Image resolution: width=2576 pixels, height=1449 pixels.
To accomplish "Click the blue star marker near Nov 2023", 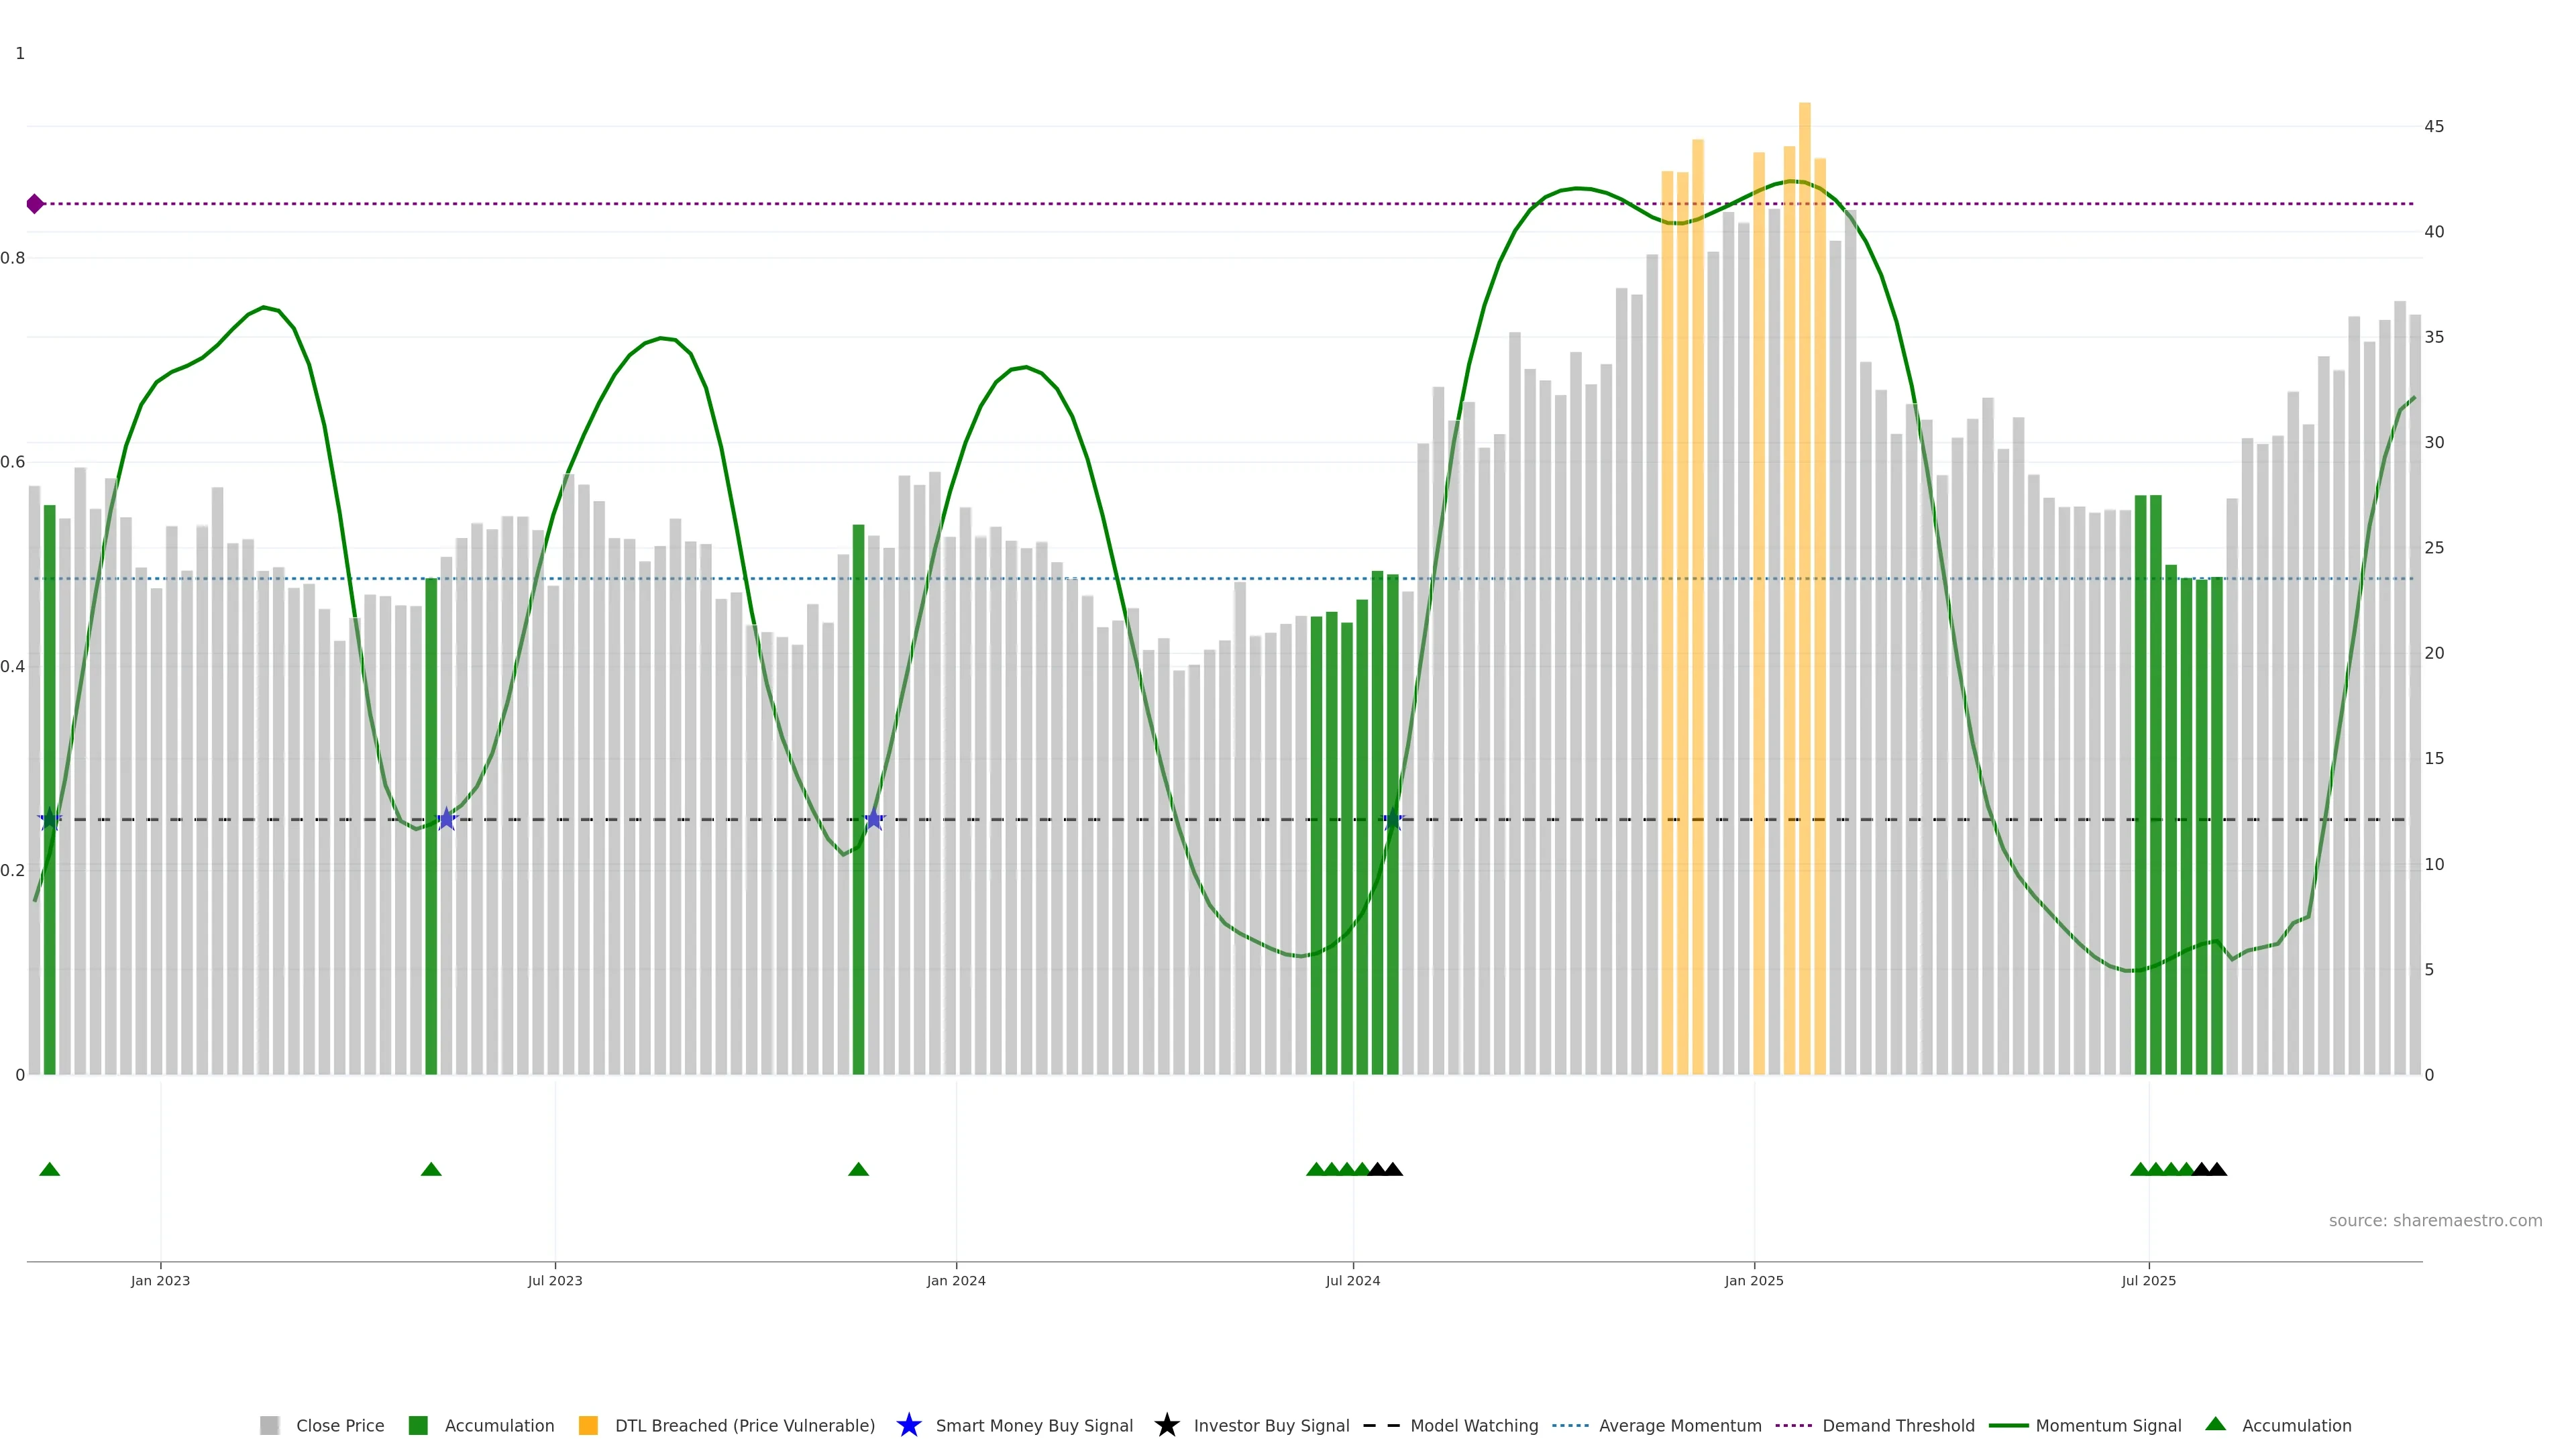I will (874, 819).
